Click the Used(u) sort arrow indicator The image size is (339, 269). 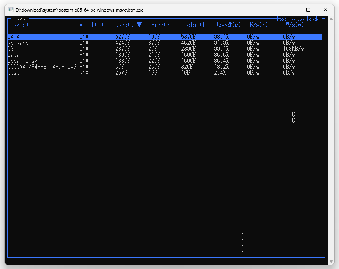coord(140,24)
